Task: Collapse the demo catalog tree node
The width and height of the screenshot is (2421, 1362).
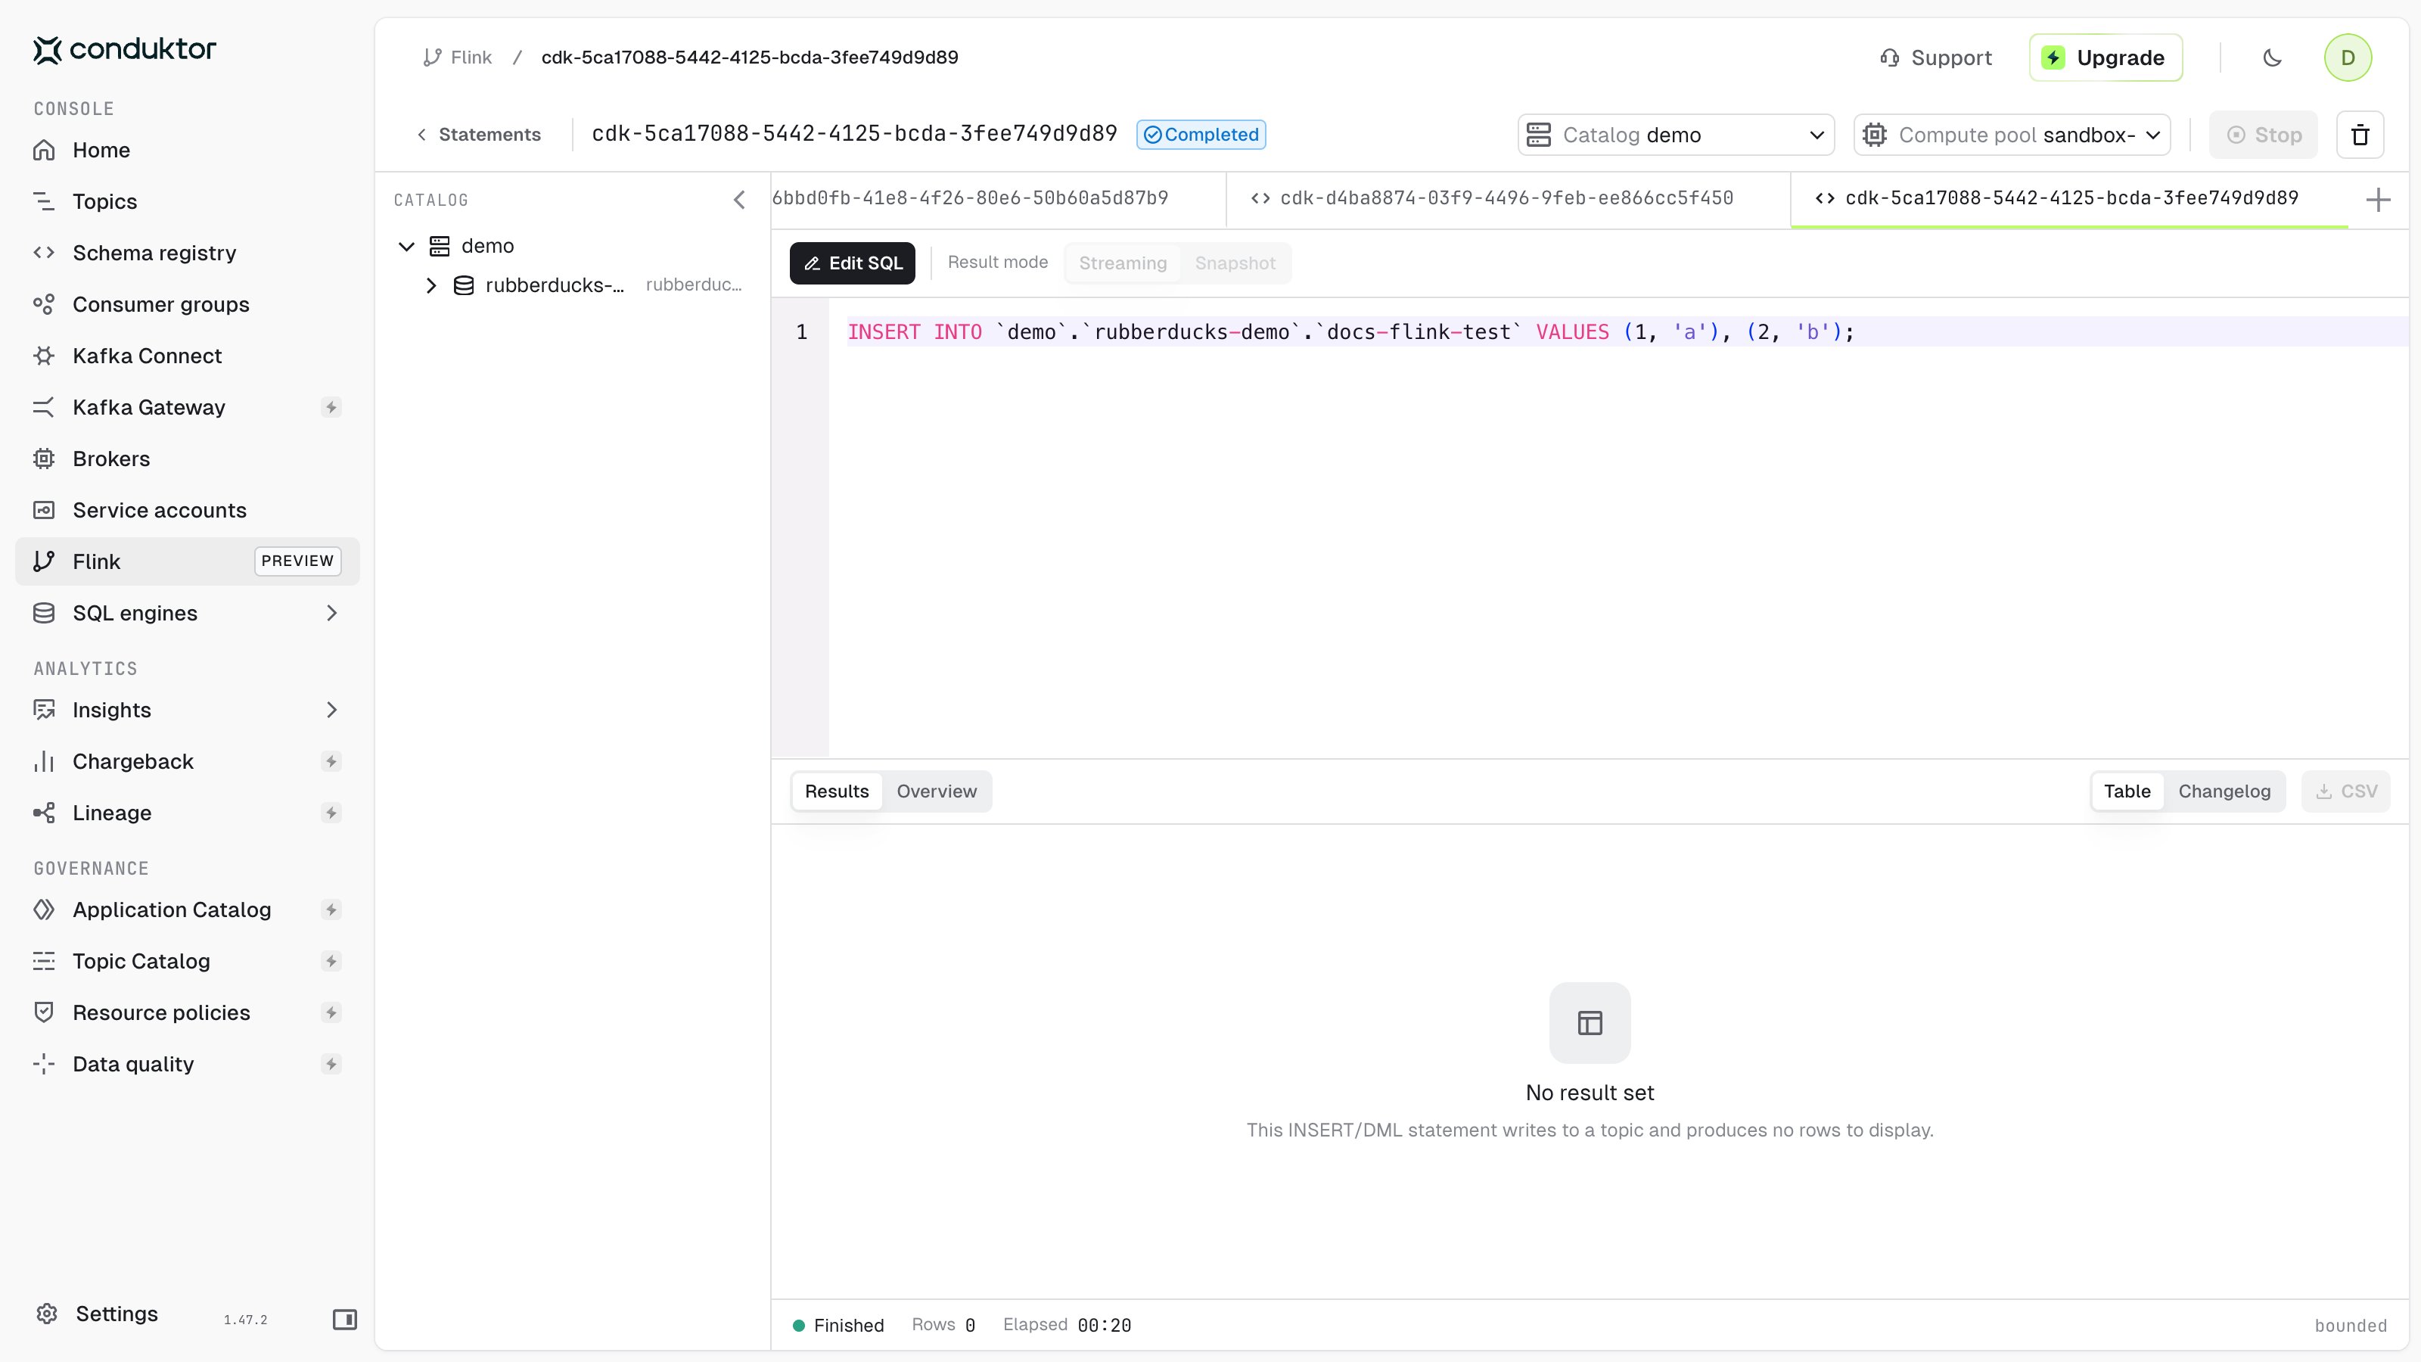Action: (406, 246)
